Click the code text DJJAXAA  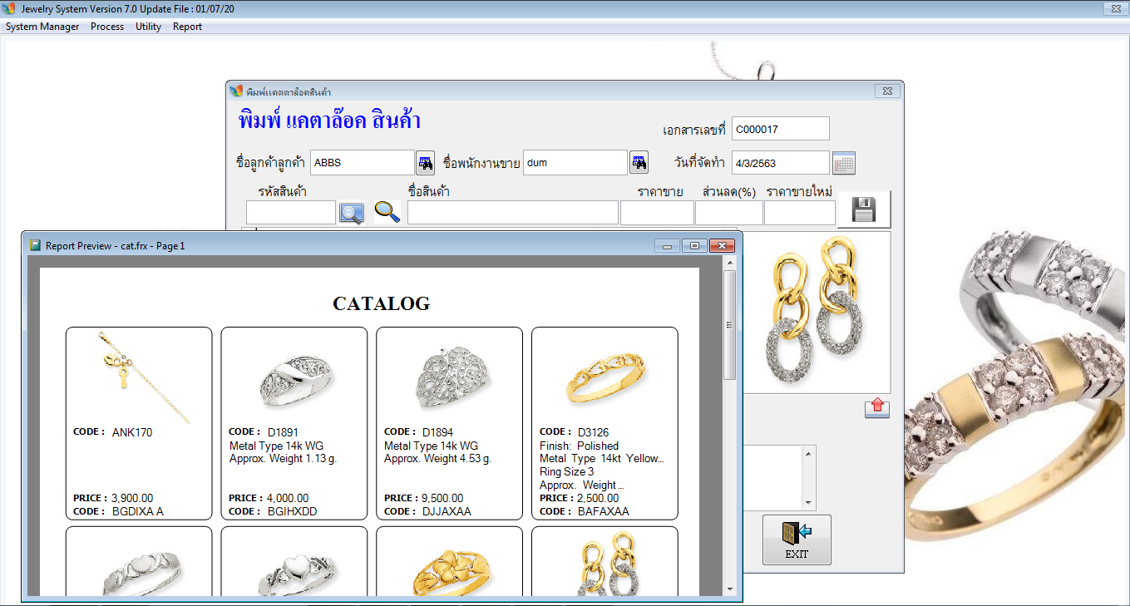pyautogui.click(x=447, y=512)
